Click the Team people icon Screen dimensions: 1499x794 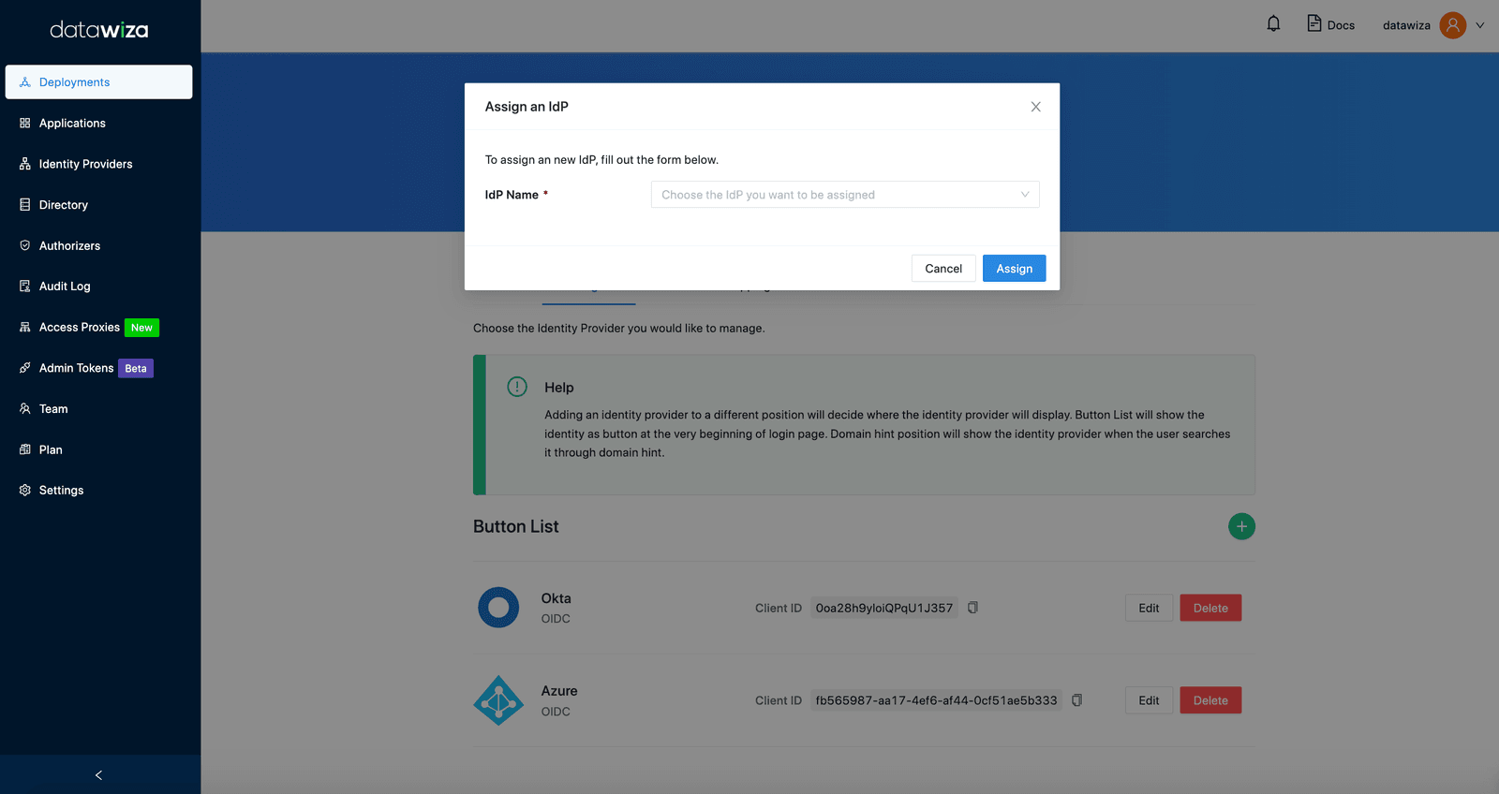pyautogui.click(x=25, y=408)
